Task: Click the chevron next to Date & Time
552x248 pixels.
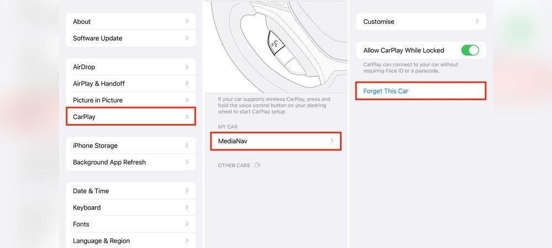Action: click(x=187, y=191)
